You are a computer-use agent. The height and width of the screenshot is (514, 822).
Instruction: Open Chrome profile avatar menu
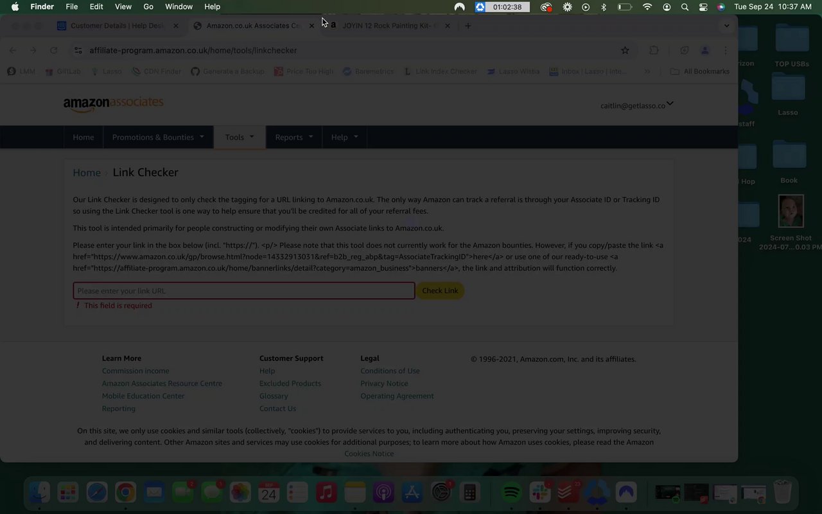[x=704, y=50]
